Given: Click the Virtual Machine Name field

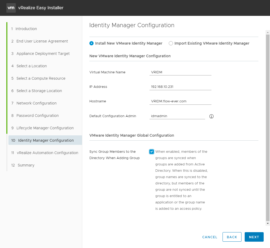Looking at the screenshot, I should pyautogui.click(x=180, y=72).
